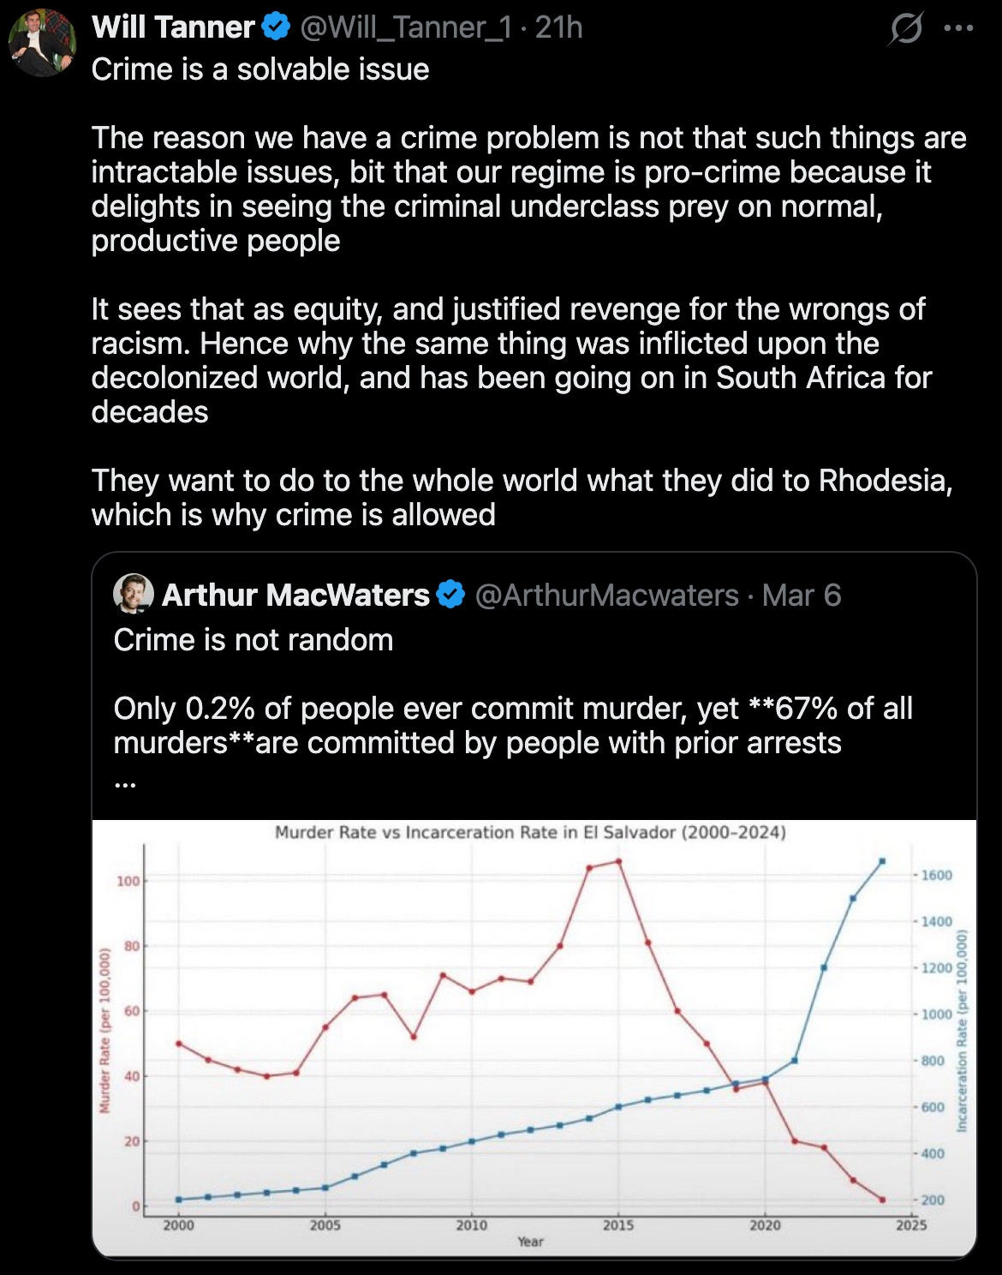This screenshot has width=1002, height=1275.
Task: Open the @ArthurMacwaters handle link
Action: pyautogui.click(x=606, y=595)
